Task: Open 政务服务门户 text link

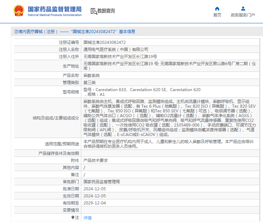Action: tap(243, 15)
